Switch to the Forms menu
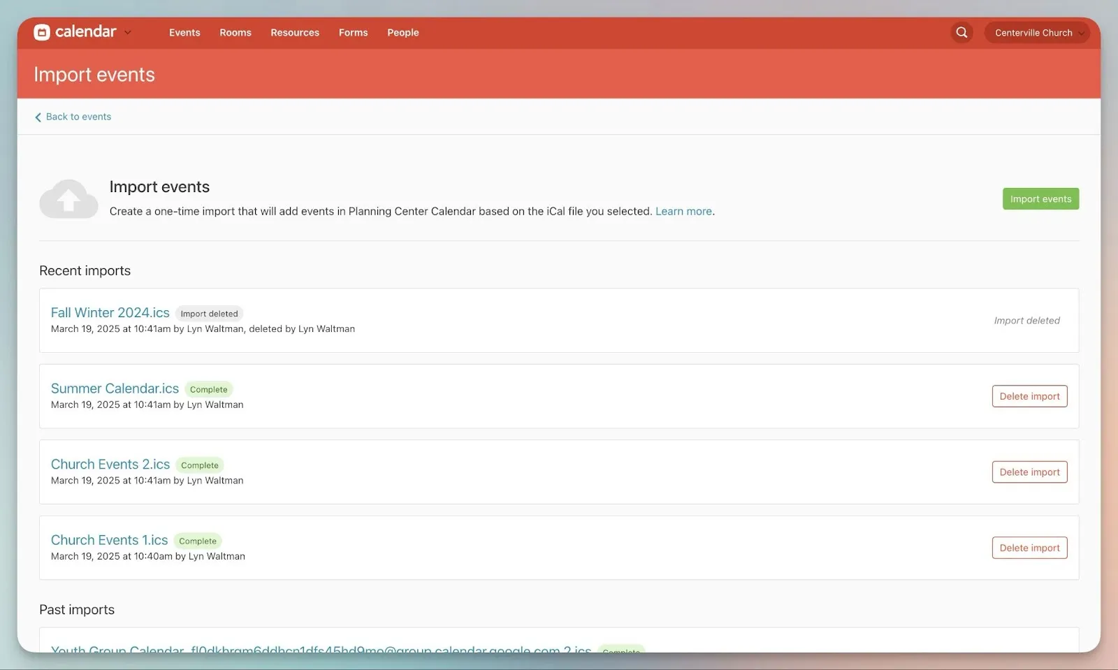The height and width of the screenshot is (670, 1118). click(x=353, y=33)
